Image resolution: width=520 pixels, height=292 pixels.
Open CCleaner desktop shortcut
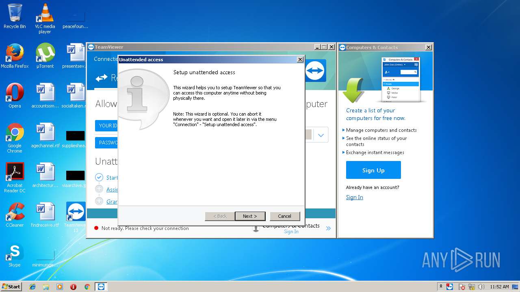click(x=15, y=215)
